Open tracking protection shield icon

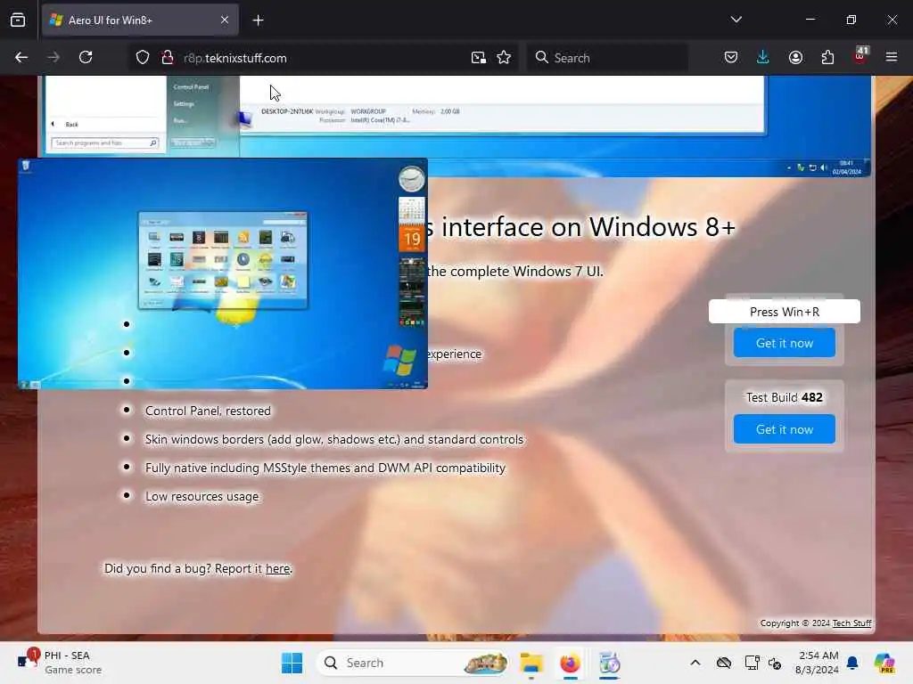coord(143,58)
